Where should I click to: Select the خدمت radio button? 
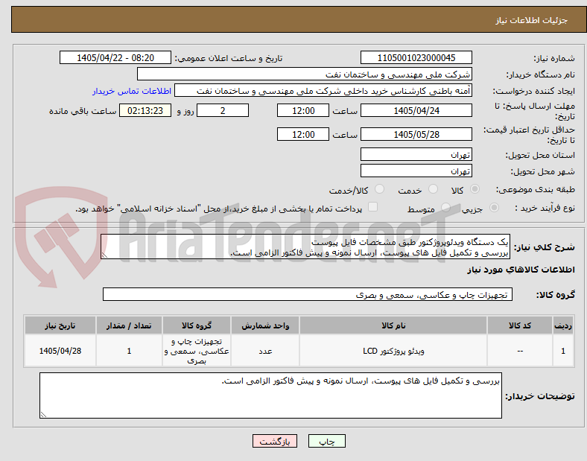click(x=433, y=189)
